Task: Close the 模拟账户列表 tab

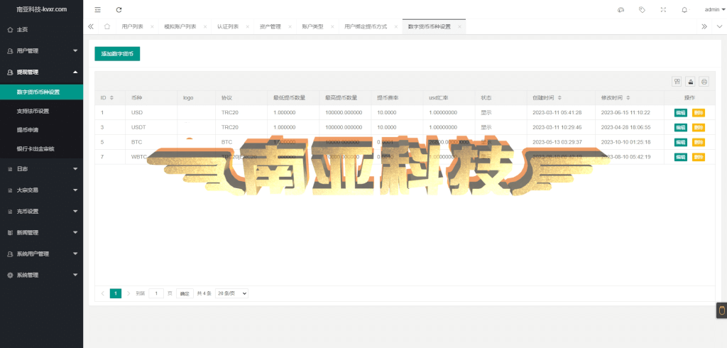Action: pyautogui.click(x=205, y=27)
